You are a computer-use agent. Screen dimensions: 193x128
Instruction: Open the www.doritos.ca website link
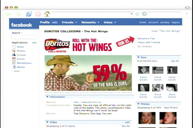point(87,102)
